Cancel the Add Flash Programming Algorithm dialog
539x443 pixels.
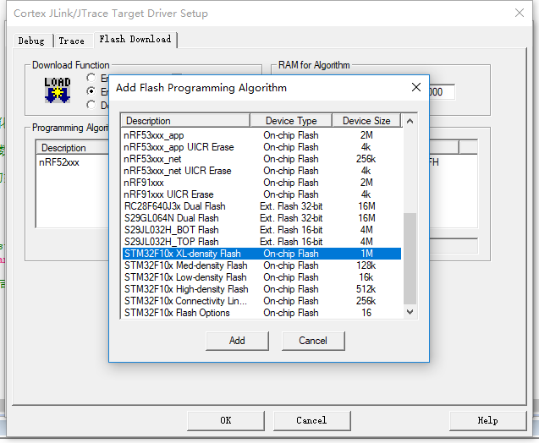[x=313, y=341]
